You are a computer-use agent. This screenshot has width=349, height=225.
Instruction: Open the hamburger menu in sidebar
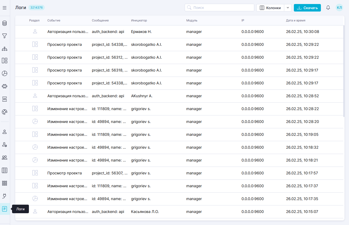click(5, 8)
